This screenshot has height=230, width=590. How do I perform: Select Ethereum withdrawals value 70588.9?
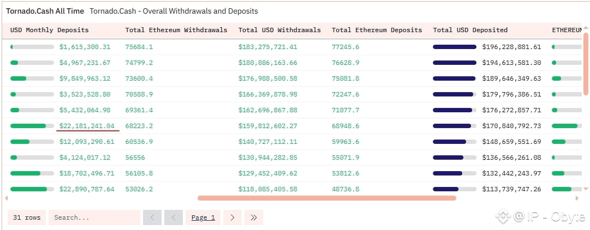click(x=139, y=94)
